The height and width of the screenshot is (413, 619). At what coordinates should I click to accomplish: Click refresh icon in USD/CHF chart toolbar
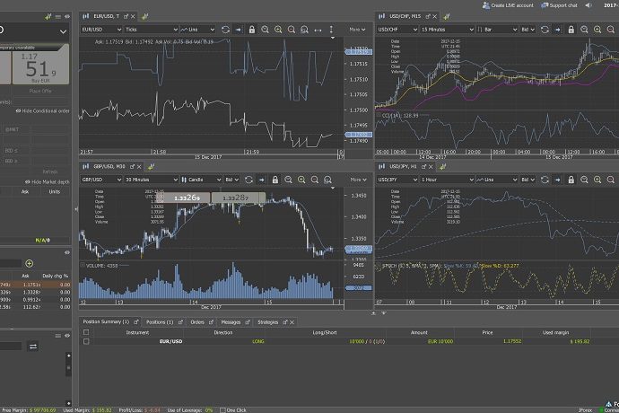pos(545,30)
